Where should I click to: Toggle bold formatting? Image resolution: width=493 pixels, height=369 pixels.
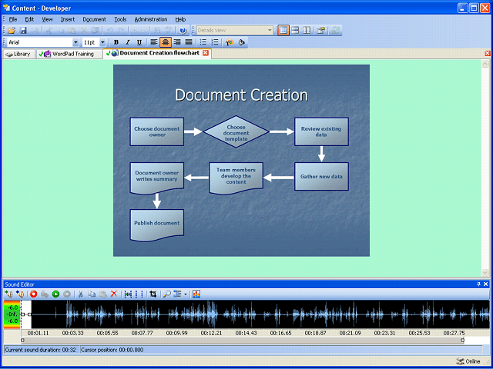click(x=116, y=42)
